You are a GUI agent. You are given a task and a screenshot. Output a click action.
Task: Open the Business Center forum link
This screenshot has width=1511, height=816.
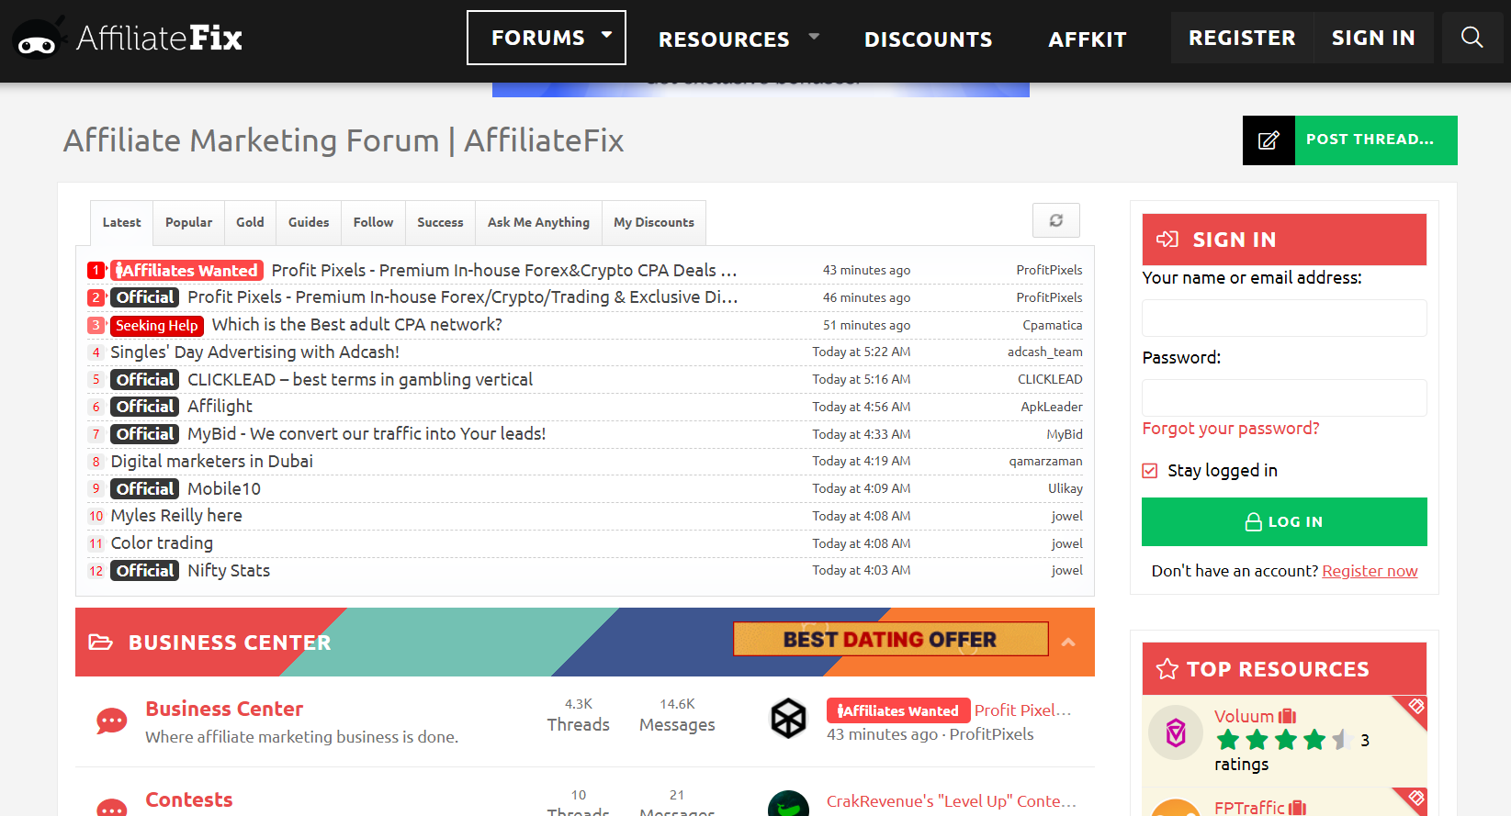(x=224, y=709)
